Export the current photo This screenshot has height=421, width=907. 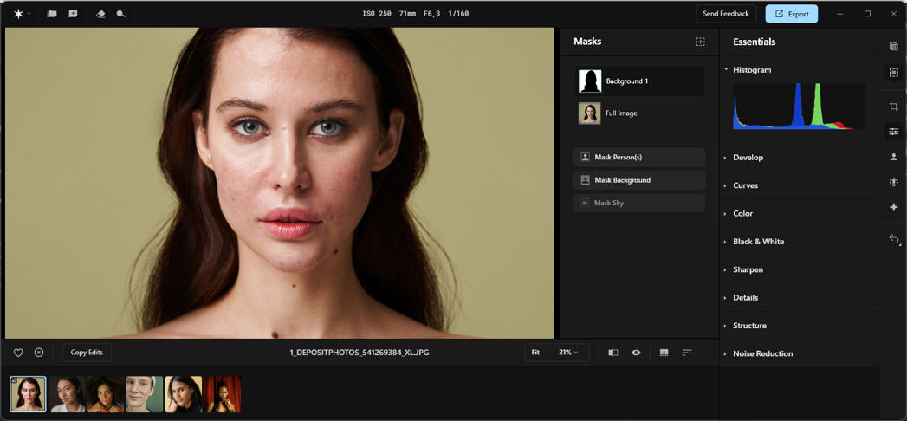click(791, 14)
